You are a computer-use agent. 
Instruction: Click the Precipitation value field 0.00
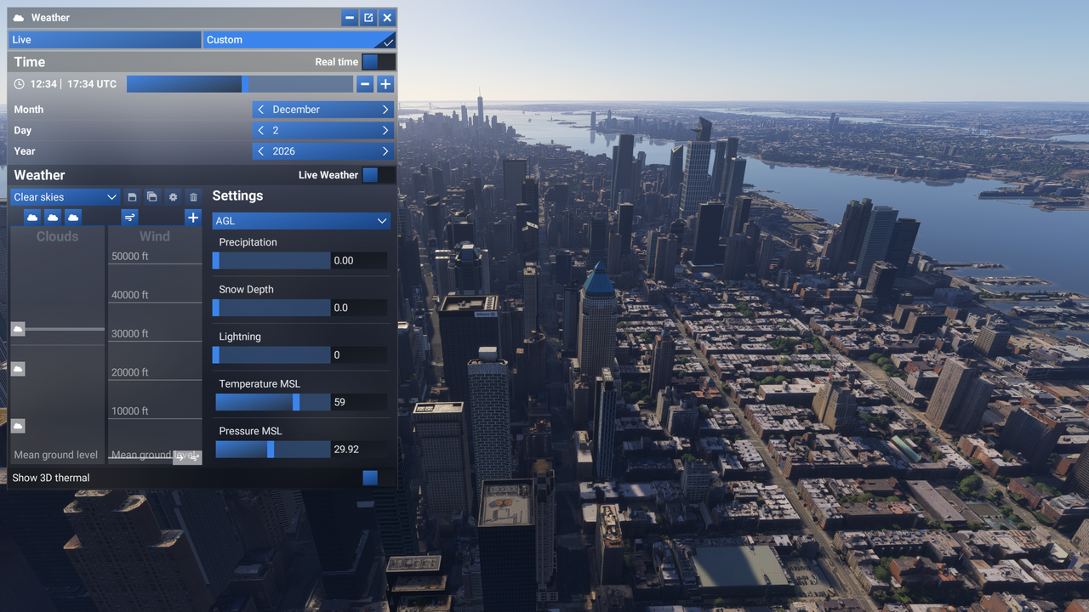coord(359,261)
